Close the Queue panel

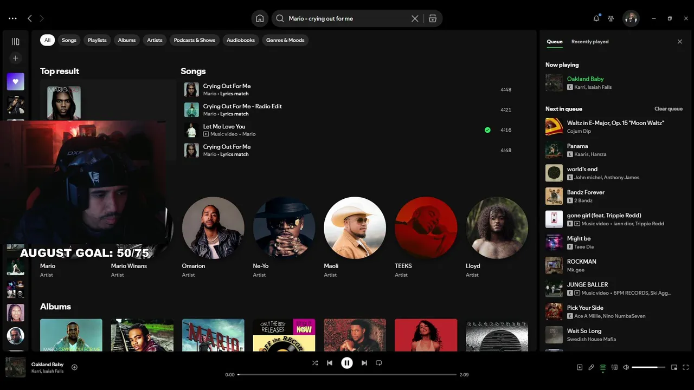pyautogui.click(x=680, y=42)
